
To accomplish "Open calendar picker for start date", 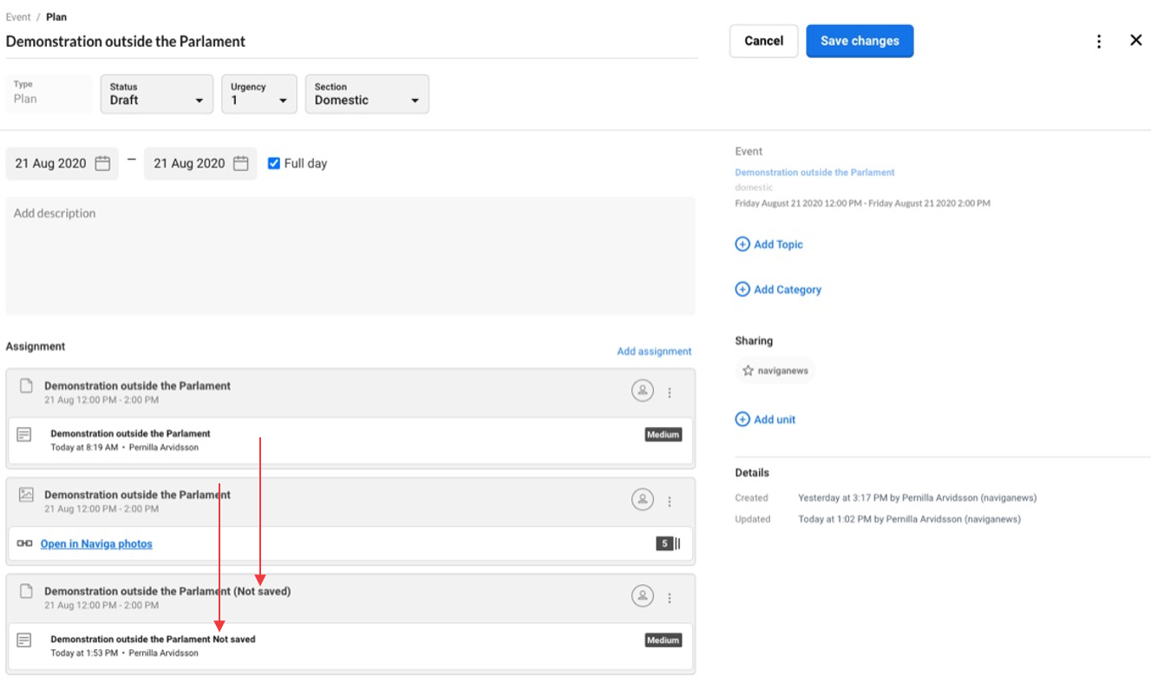I will [102, 164].
